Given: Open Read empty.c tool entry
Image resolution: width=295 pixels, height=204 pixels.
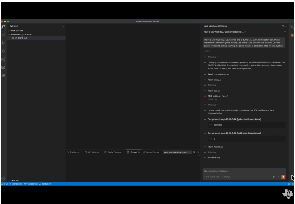Looking at the screenshot, I should pyautogui.click(x=214, y=80).
